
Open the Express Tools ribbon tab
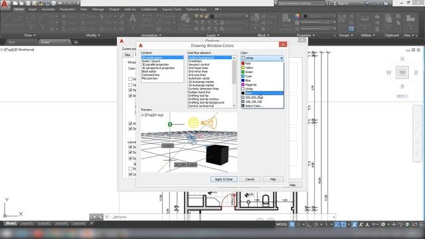[x=172, y=9]
